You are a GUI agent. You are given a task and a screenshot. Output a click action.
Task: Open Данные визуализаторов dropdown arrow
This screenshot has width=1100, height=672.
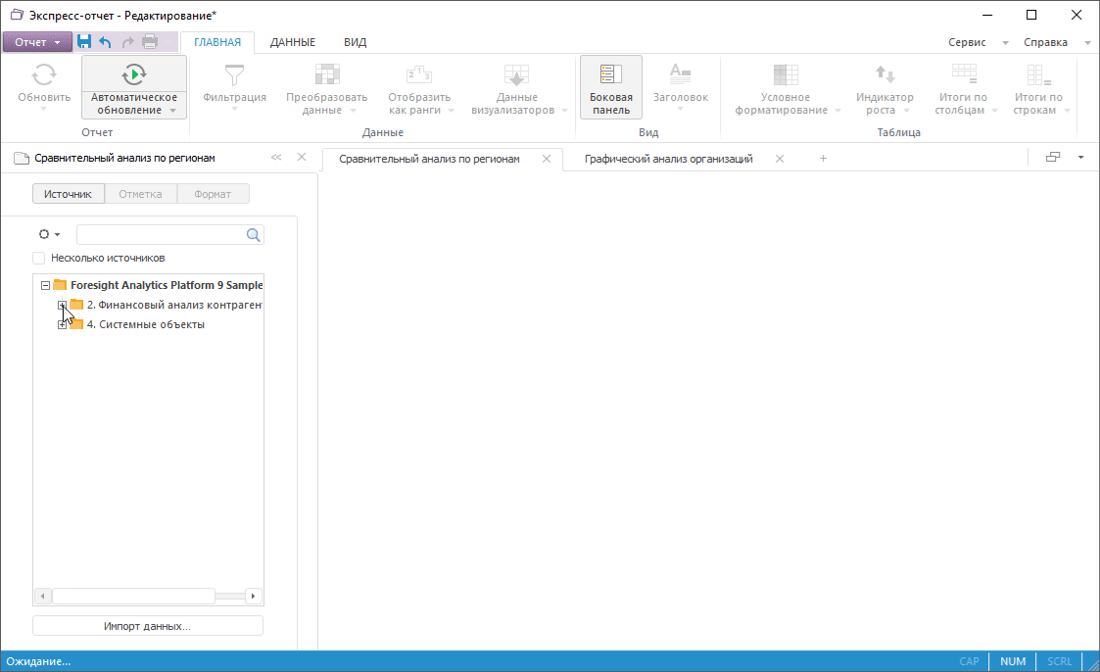565,110
